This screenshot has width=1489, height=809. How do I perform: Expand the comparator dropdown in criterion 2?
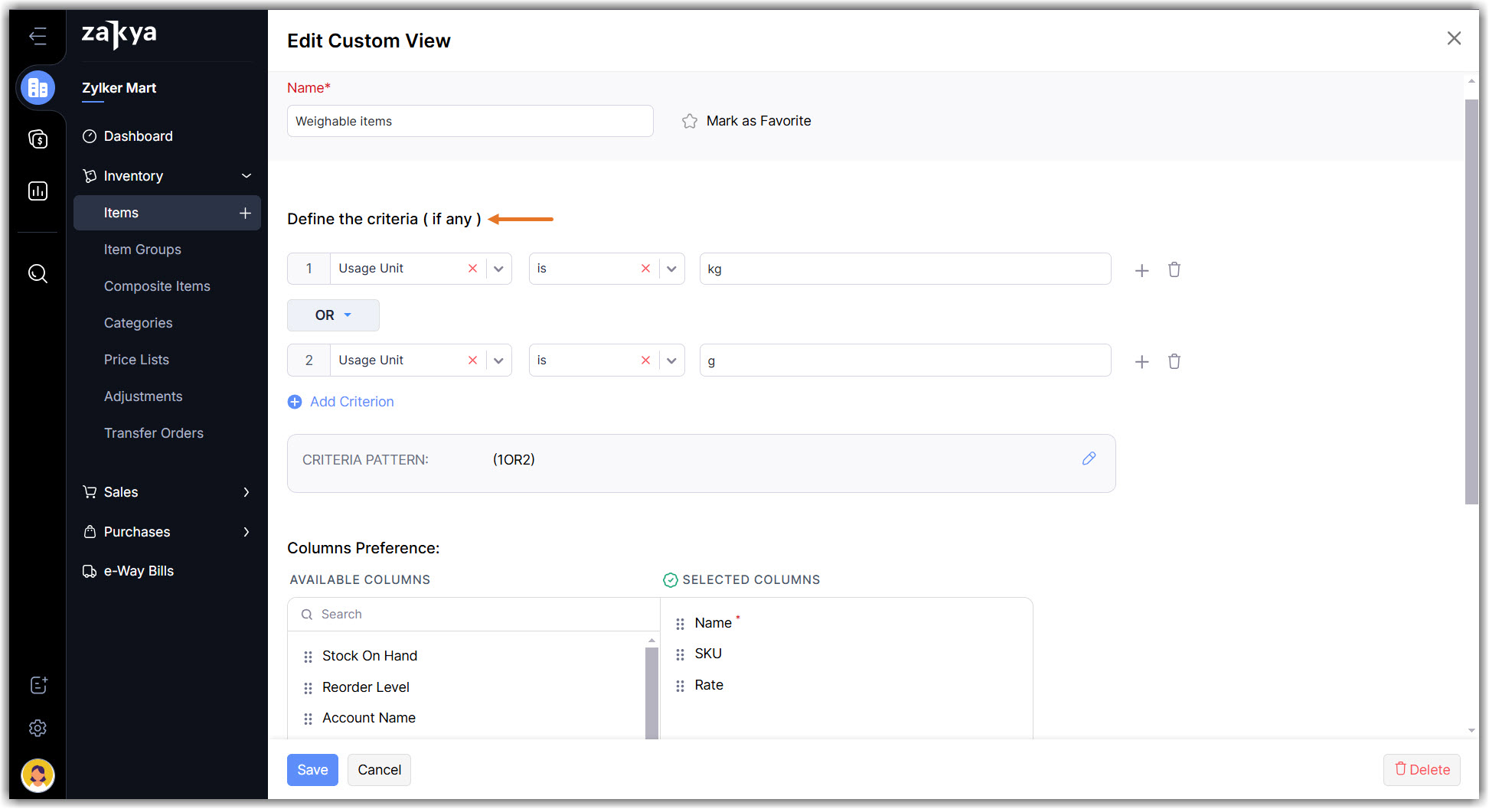(671, 360)
